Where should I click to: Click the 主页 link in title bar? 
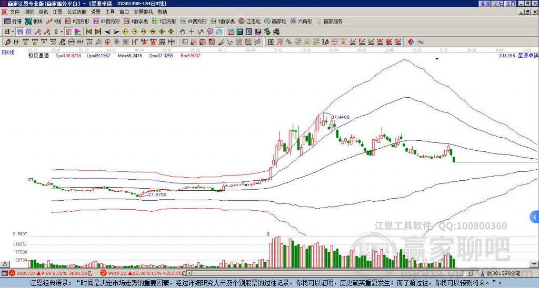click(x=511, y=4)
